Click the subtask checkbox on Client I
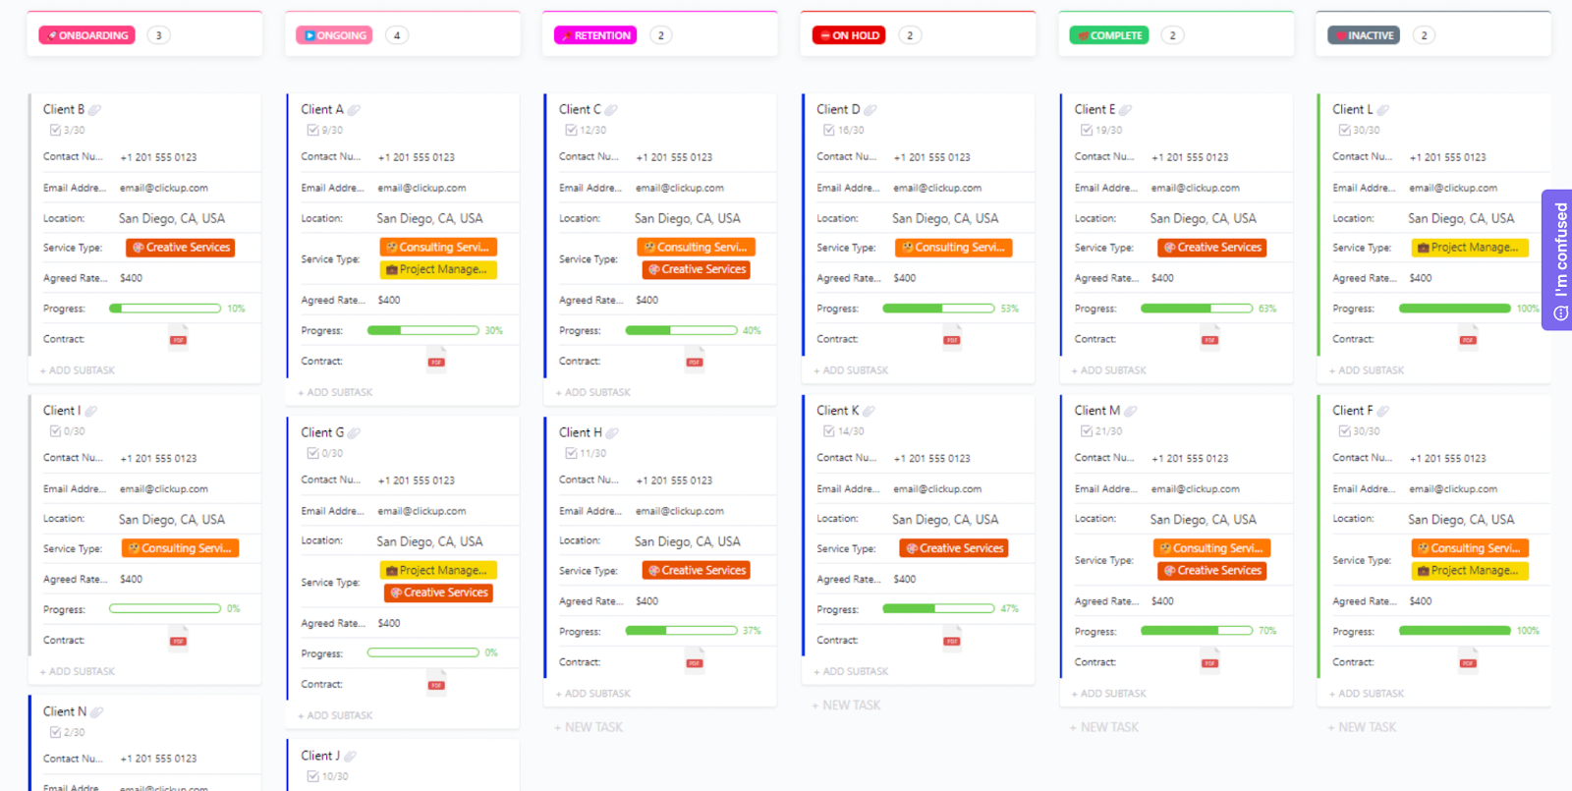 55,431
